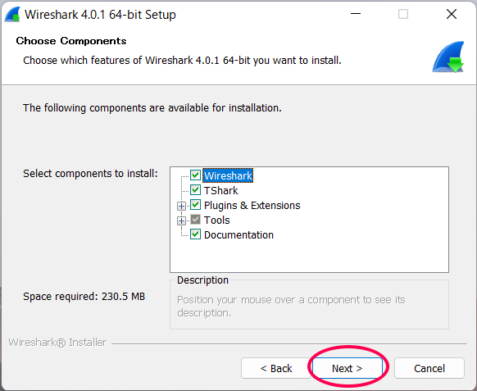Screen dimensions: 477x391
Task: Uncheck the TShark component checkbox
Action: coord(195,190)
